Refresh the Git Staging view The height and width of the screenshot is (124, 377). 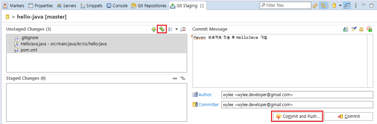coord(315,5)
